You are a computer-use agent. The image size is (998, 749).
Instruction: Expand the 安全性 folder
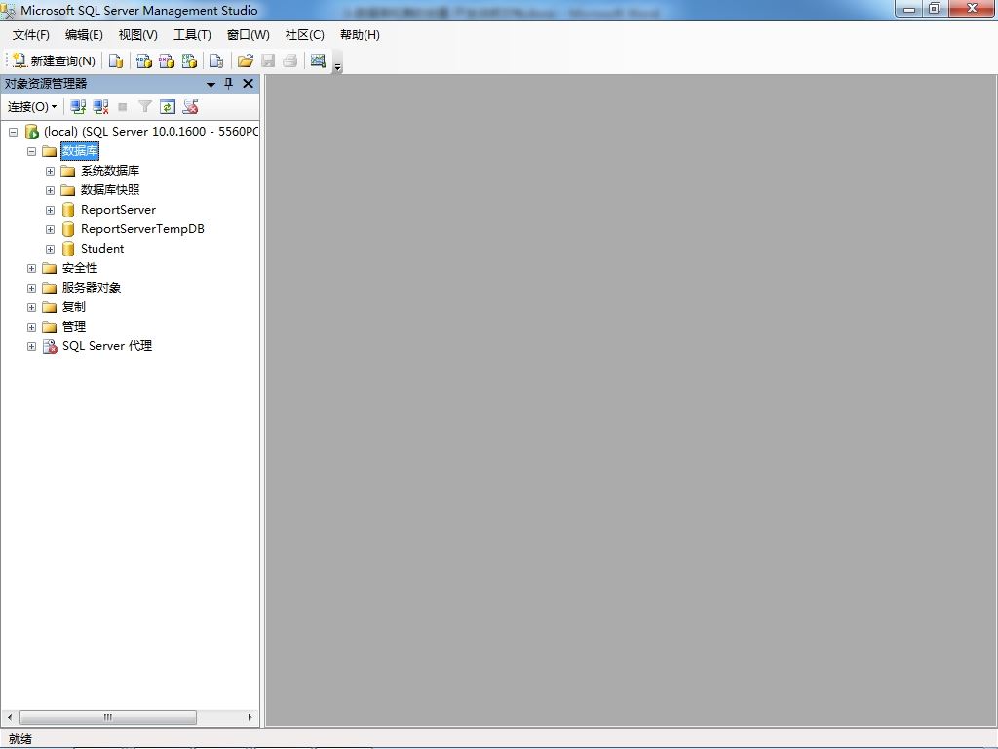point(31,269)
